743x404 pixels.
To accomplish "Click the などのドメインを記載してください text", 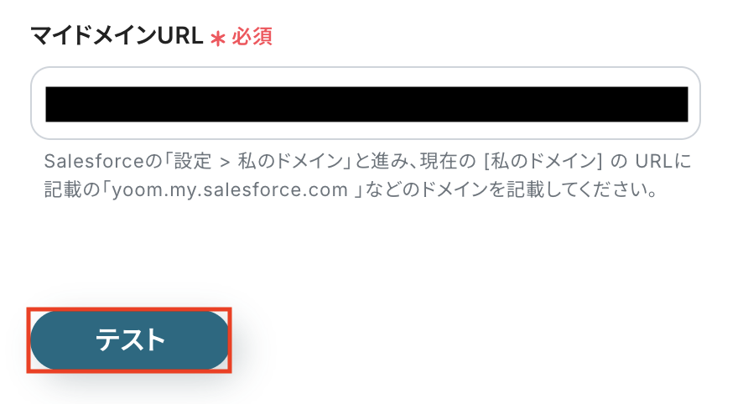I will pyautogui.click(x=511, y=190).
